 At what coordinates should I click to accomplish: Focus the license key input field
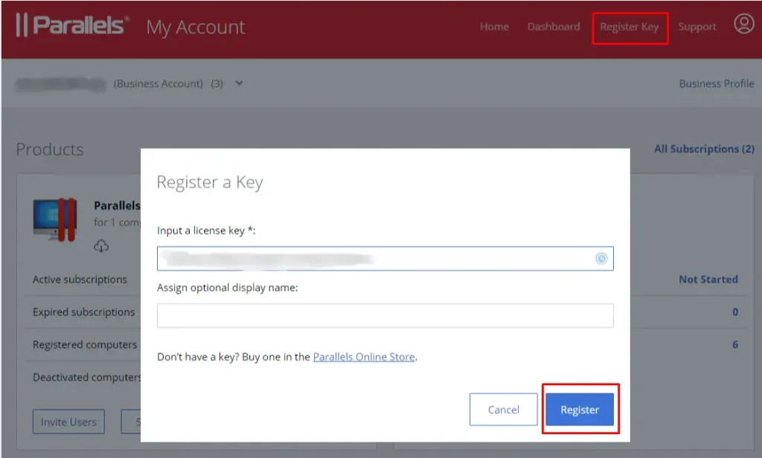click(x=372, y=259)
